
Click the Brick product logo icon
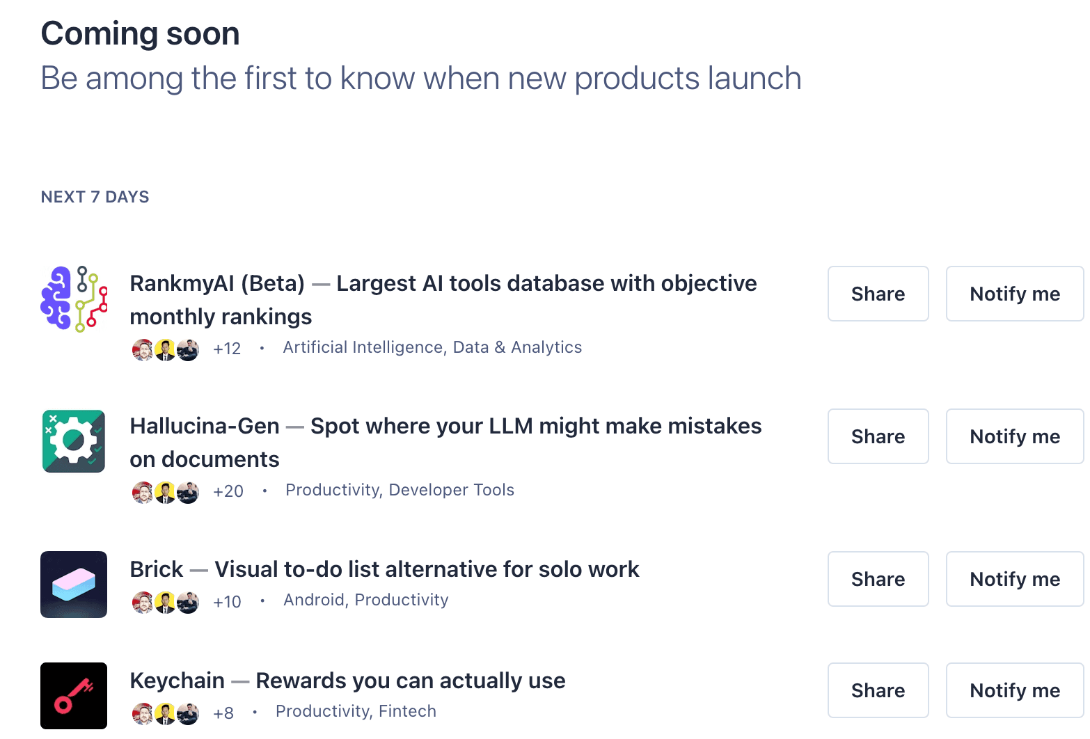(74, 585)
